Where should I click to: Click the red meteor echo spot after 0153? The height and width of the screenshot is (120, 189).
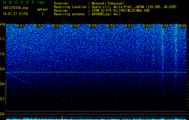(x=62, y=100)
